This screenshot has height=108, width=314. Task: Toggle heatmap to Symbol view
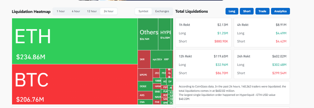tap(143, 11)
